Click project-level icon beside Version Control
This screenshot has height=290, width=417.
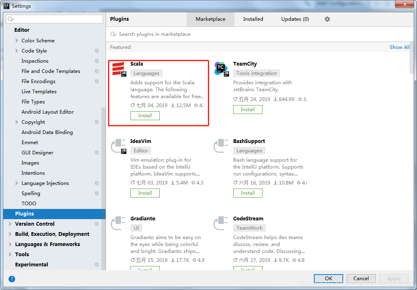pyautogui.click(x=97, y=224)
